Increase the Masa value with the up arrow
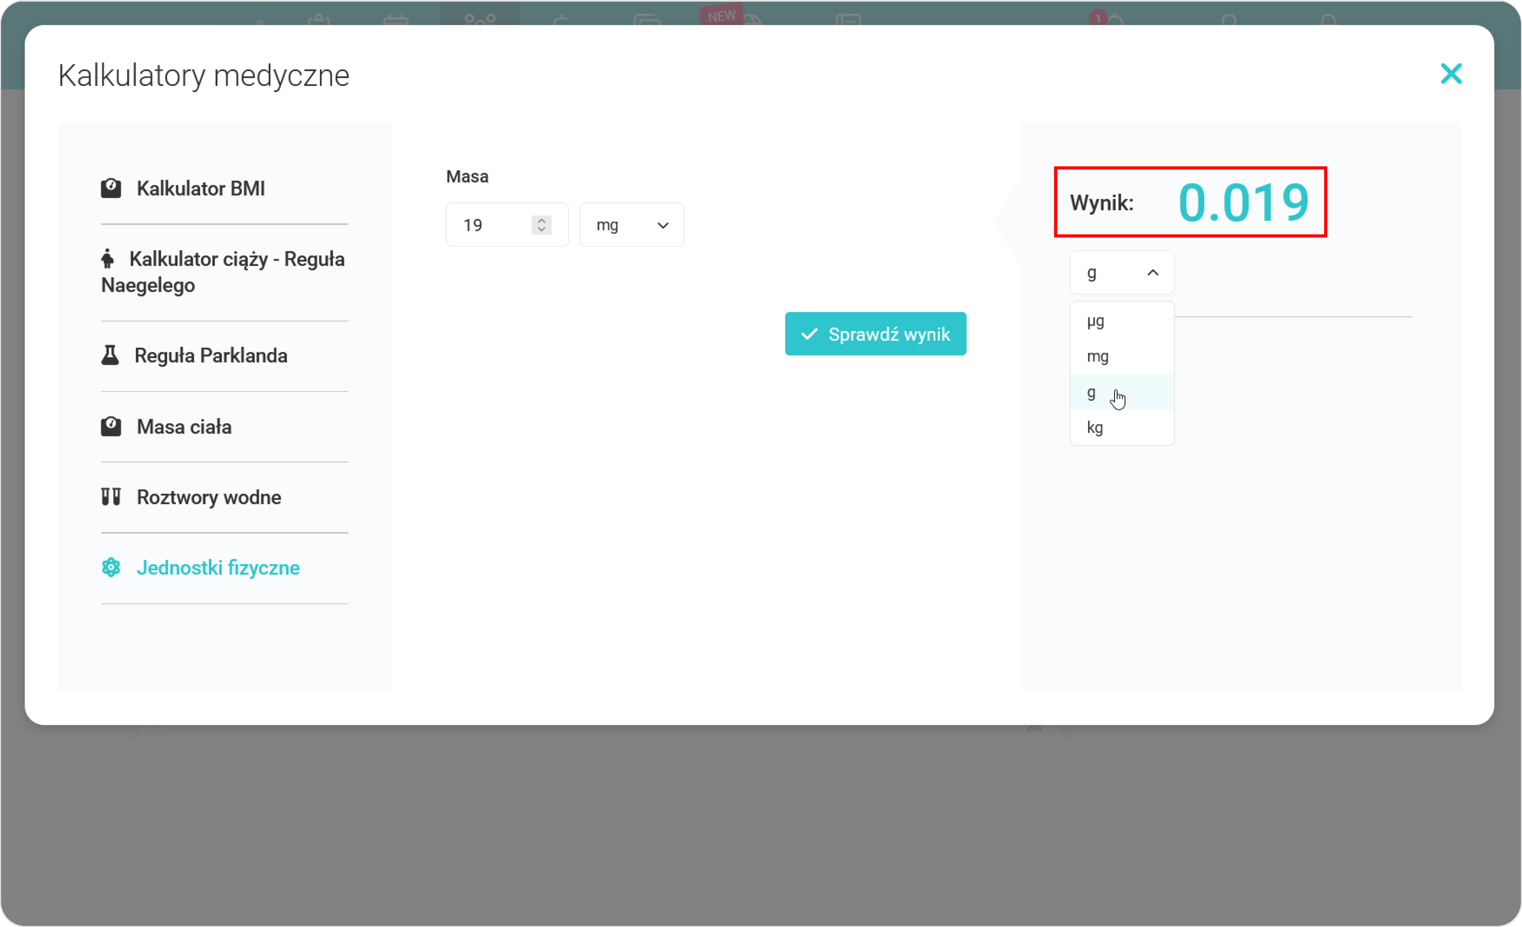 (542, 220)
